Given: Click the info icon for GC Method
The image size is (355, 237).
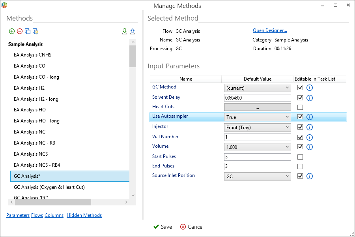Looking at the screenshot, I should (310, 88).
